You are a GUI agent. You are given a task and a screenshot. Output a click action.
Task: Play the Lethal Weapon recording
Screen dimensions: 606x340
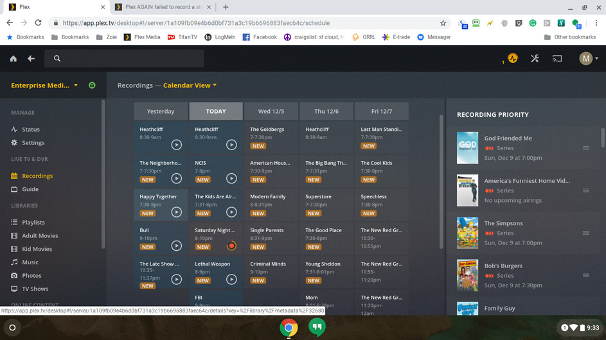[231, 279]
